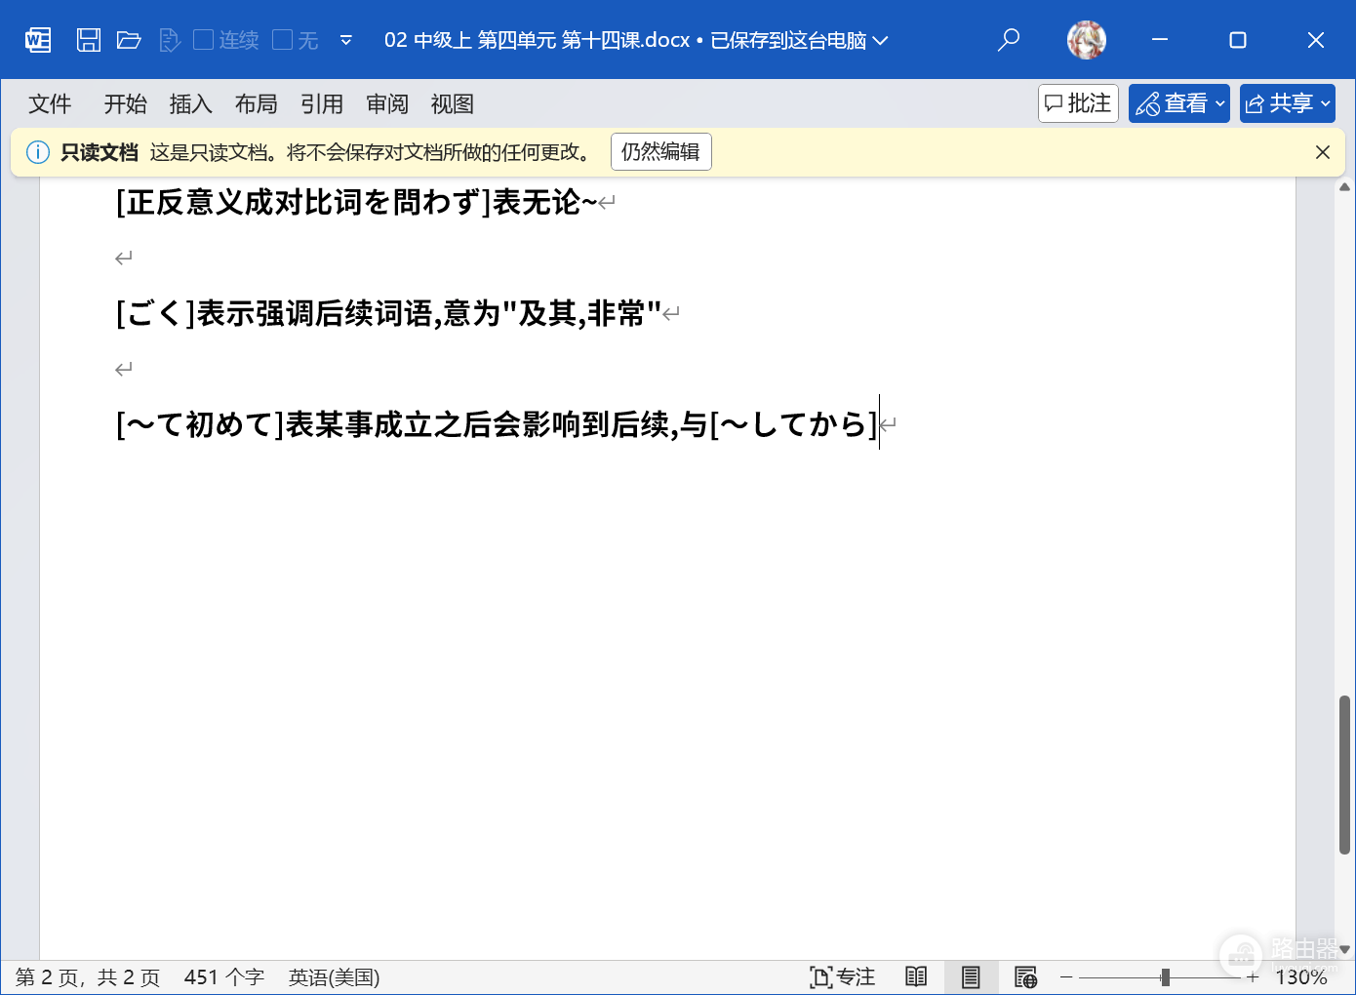Click the zoom out minus button
The width and height of the screenshot is (1356, 995).
click(x=1066, y=977)
